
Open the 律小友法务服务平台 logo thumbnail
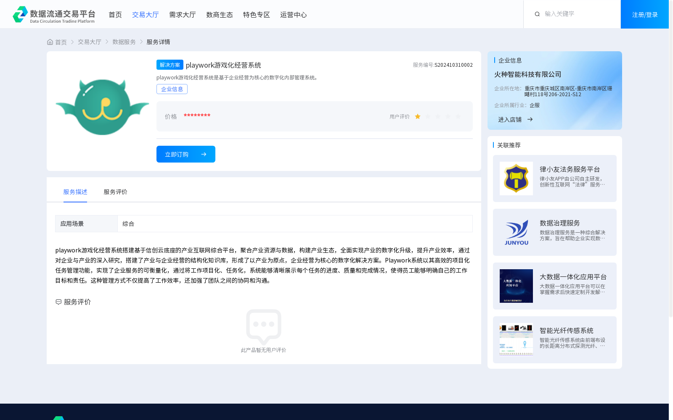click(516, 178)
